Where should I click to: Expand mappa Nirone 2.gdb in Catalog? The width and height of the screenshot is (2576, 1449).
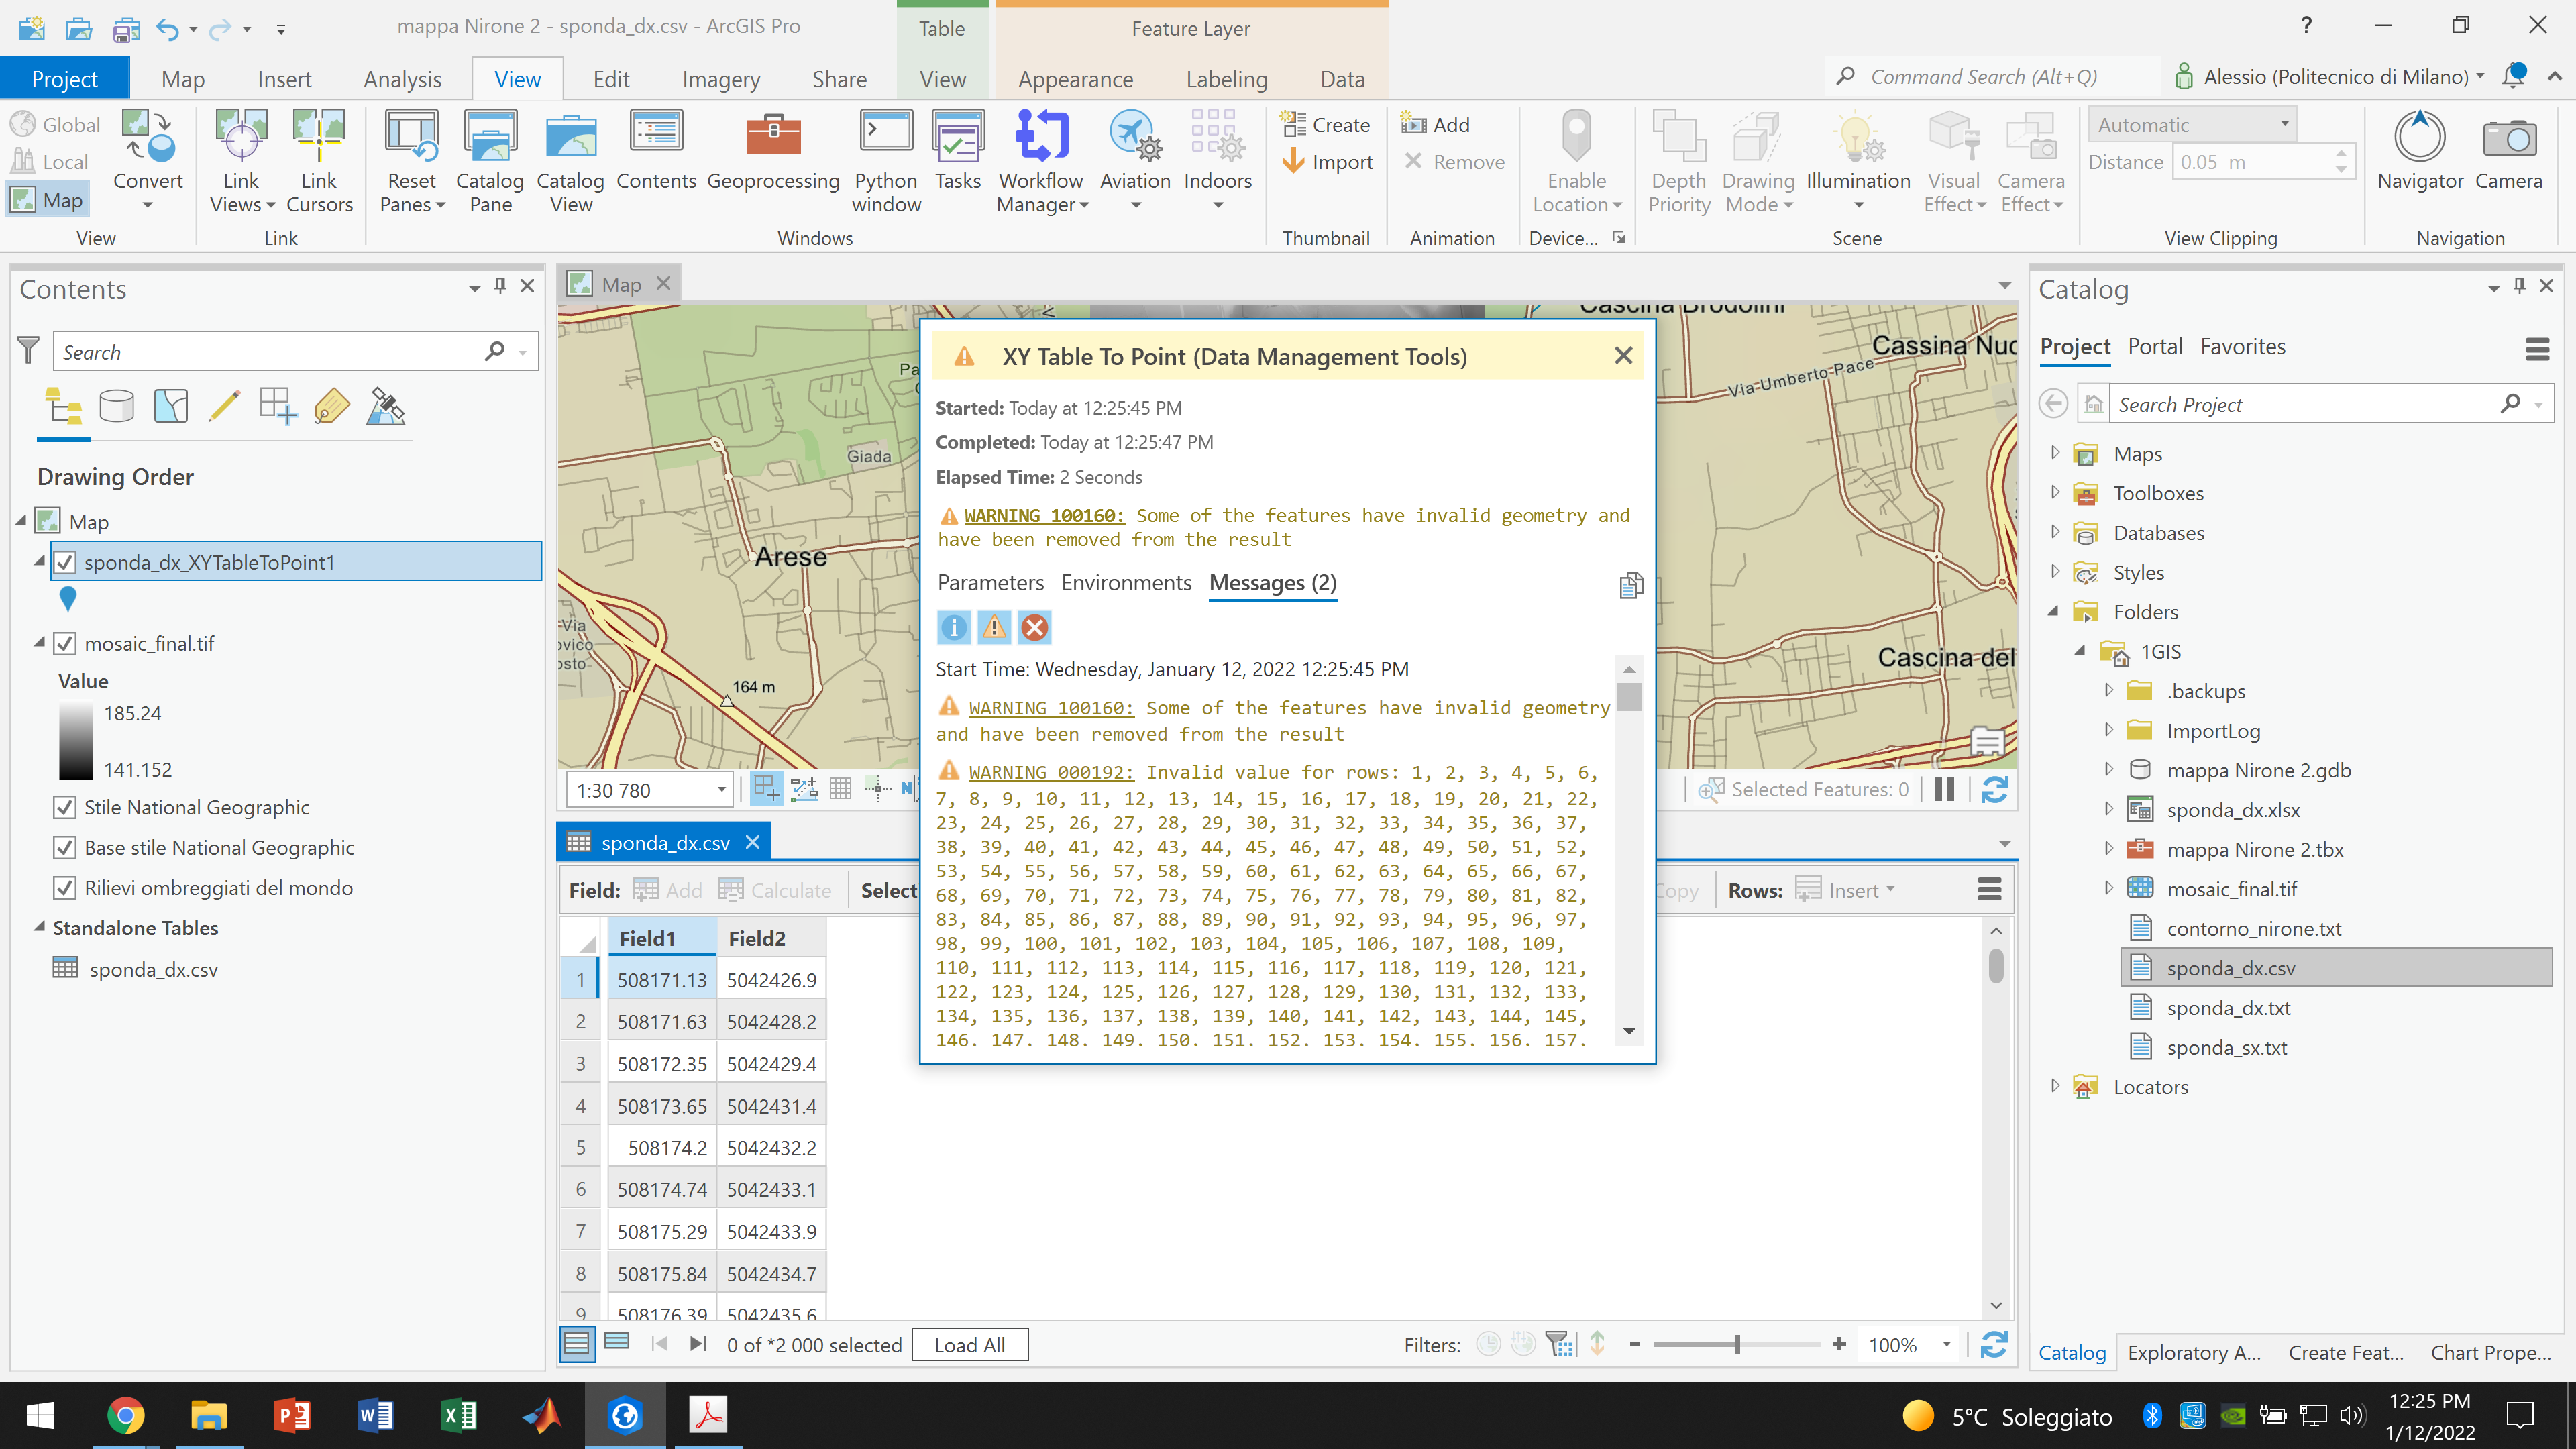point(2108,770)
